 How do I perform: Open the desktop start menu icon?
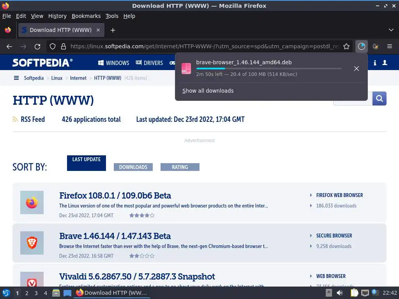[6, 293]
